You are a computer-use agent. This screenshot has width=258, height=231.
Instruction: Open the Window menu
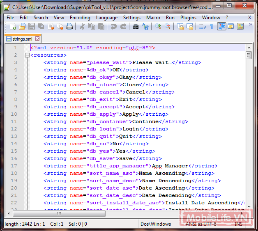211,18
